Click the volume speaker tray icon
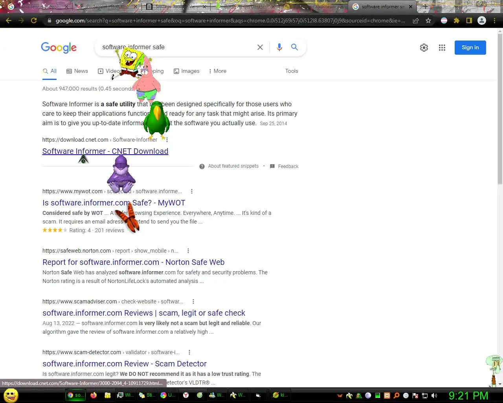The image size is (503, 403). click(x=434, y=396)
